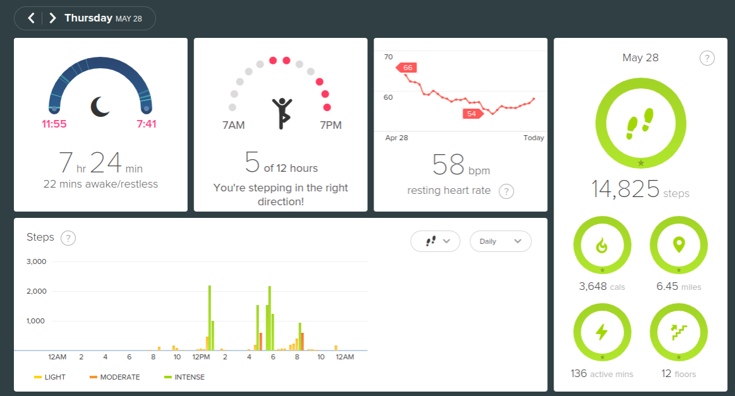Click the footsteps goal ring icon
This screenshot has height=396, width=735.
tap(640, 123)
